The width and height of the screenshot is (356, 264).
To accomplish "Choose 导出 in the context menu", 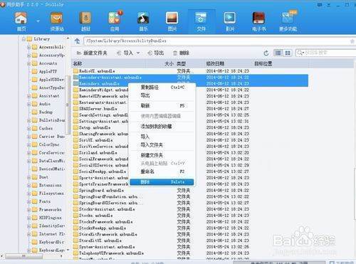I will 162,95.
